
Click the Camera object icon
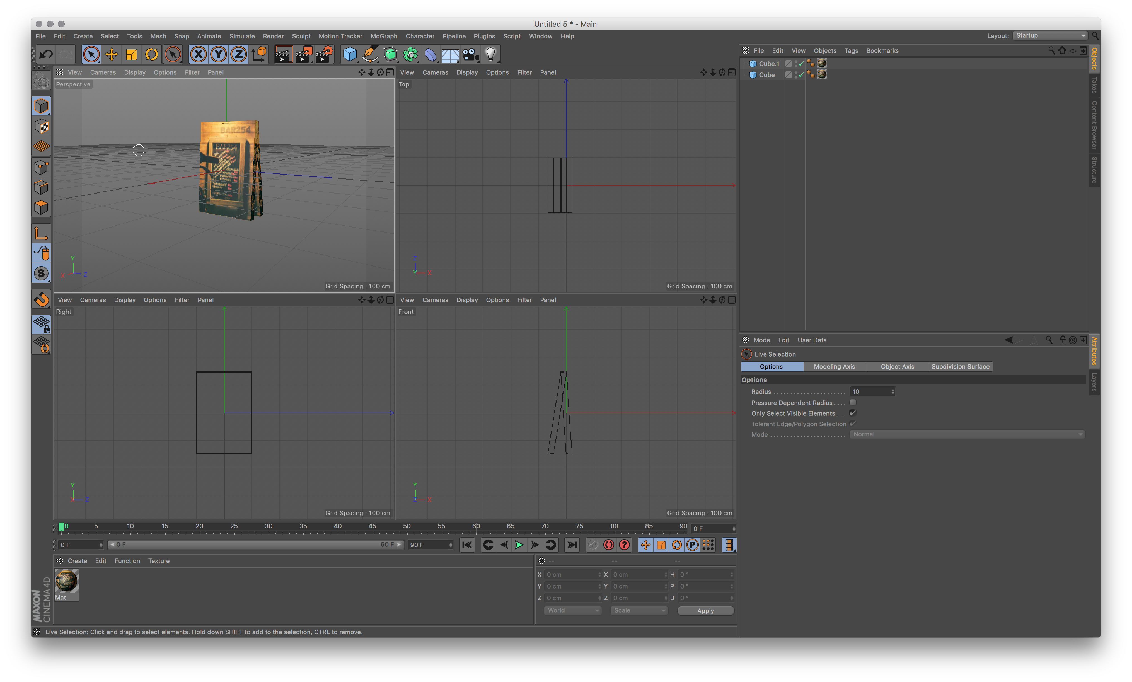tap(470, 54)
